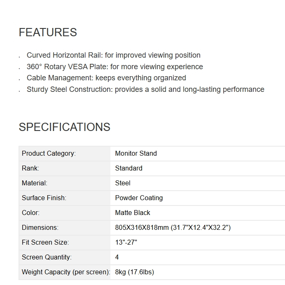Screen dimensions: 285x285
Task: Click the Rank label cell
Action: click(x=65, y=168)
